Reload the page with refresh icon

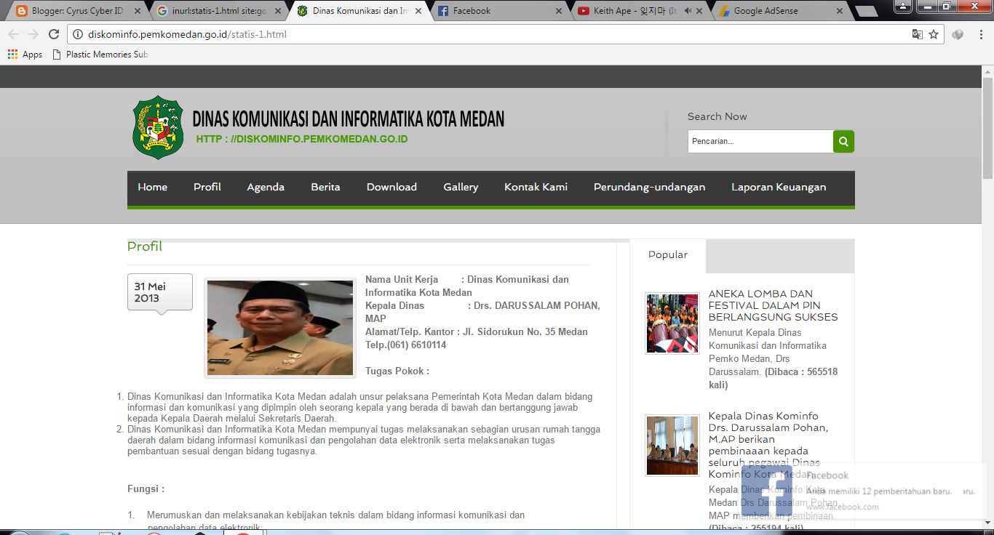(54, 34)
